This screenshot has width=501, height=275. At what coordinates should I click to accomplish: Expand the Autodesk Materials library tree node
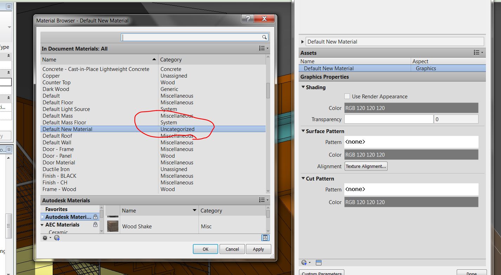pos(43,217)
